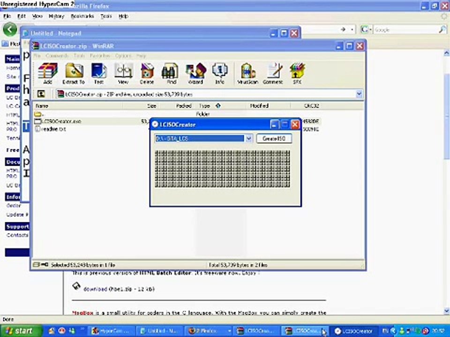Screen dimensions: 450x337
Task: Open WinRAR Commands menu
Action: pyautogui.click(x=57, y=56)
